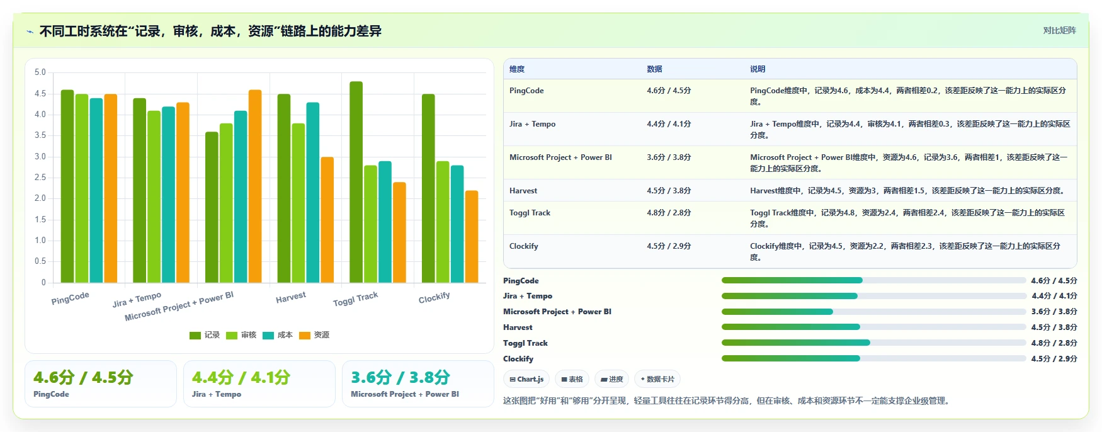Click PingCode's tallest 记录 bar in chart
Viewport: 1102px width, 432px height.
67,186
